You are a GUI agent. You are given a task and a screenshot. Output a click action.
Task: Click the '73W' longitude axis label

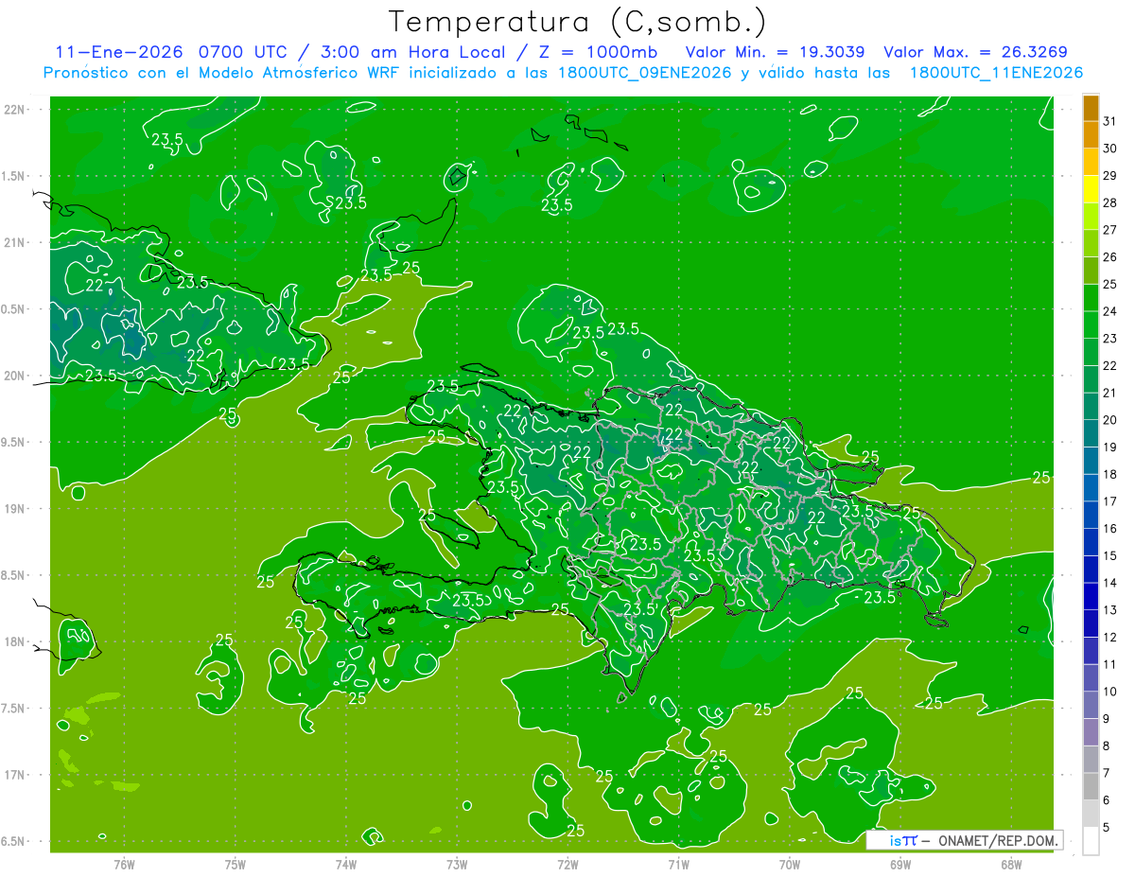457,864
